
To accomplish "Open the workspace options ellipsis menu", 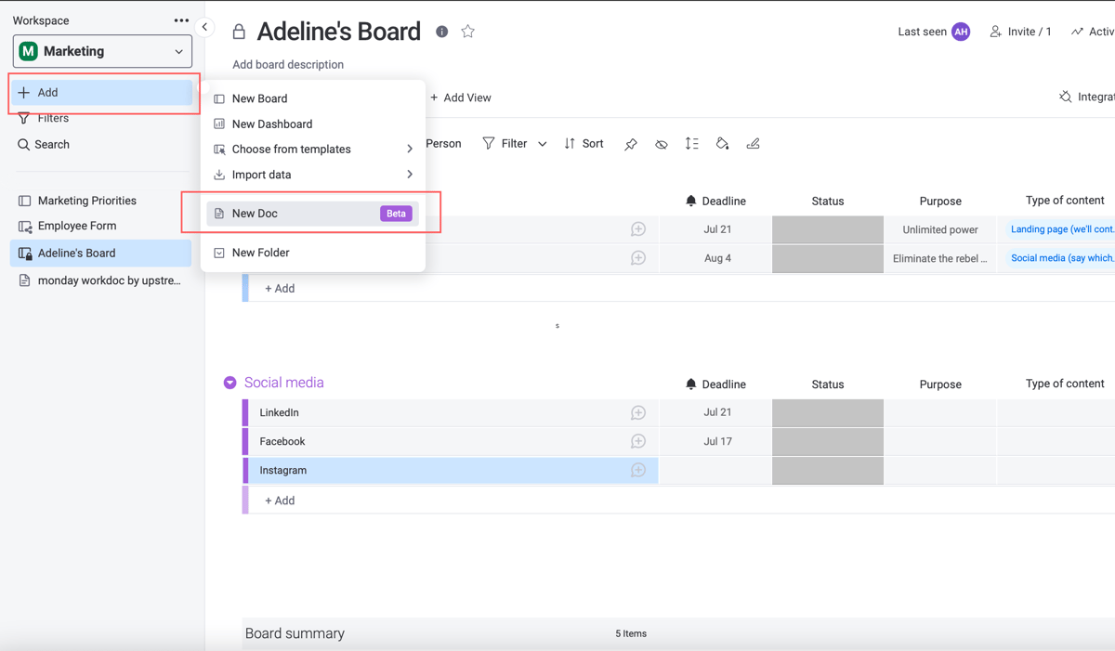I will 182,19.
